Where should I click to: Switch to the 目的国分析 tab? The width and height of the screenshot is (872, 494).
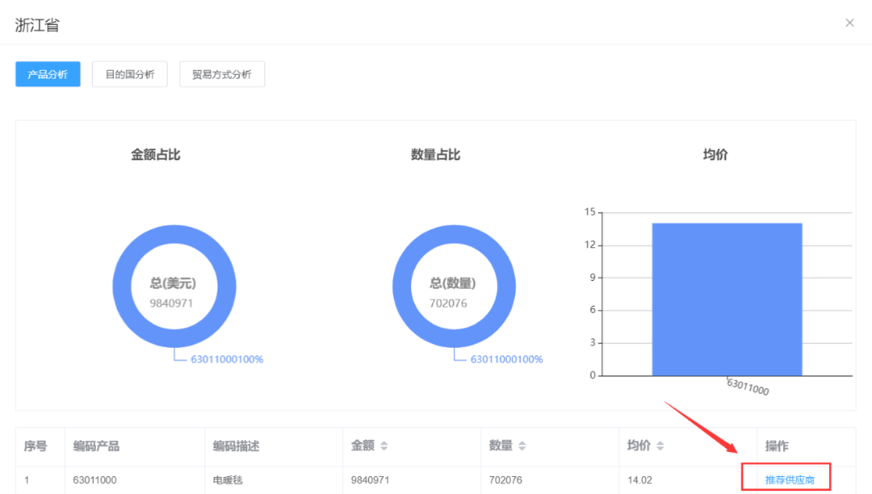[x=130, y=74]
